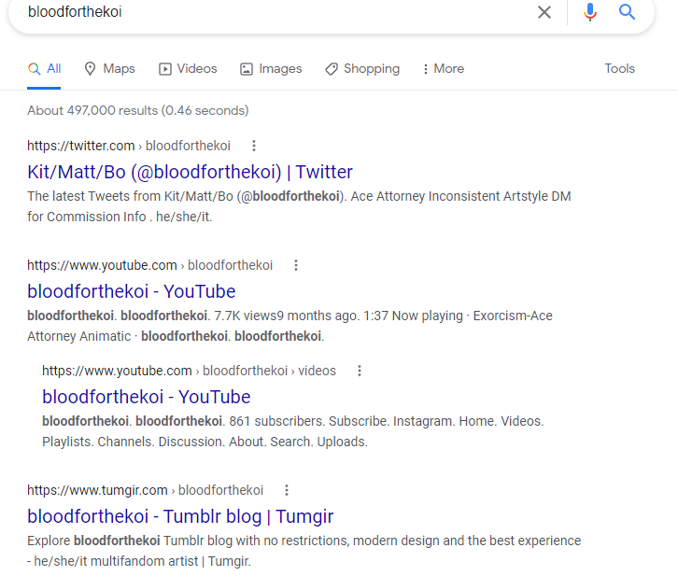Click the snippet mentioning Exorcism-Ace Attorney Animatic
This screenshot has width=678, height=576.
point(290,326)
